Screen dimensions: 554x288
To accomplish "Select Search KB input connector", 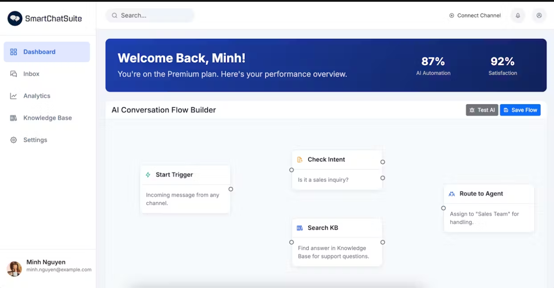I will tap(292, 242).
